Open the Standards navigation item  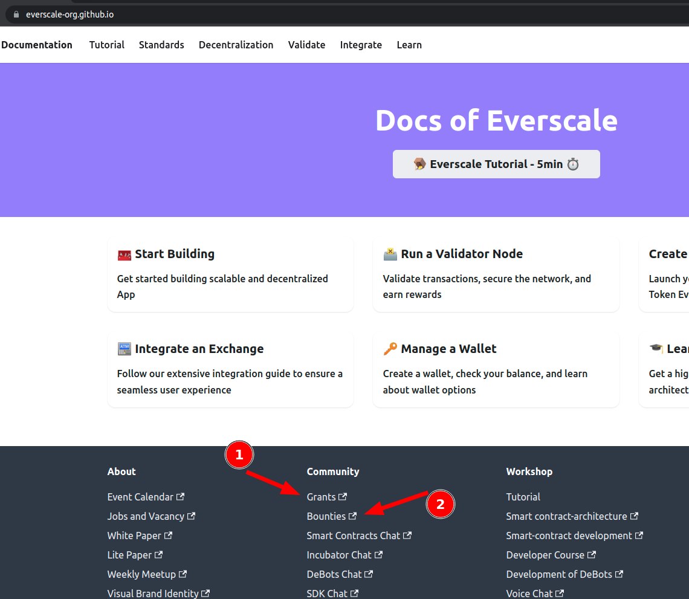click(161, 45)
